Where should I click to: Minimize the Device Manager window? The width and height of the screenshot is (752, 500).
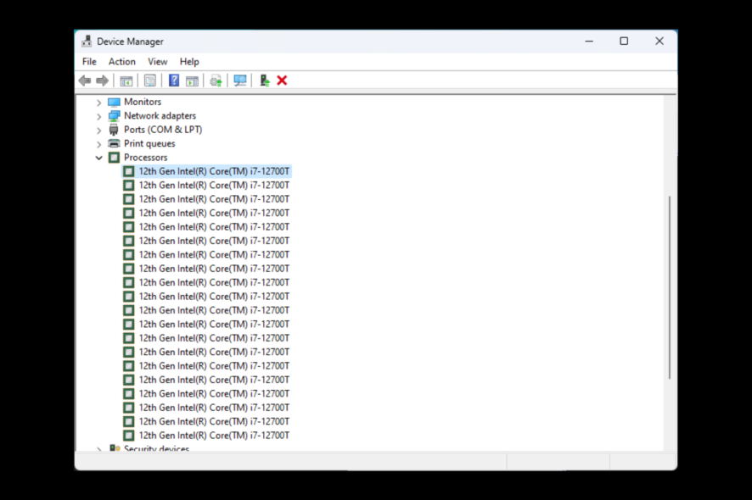[589, 42]
